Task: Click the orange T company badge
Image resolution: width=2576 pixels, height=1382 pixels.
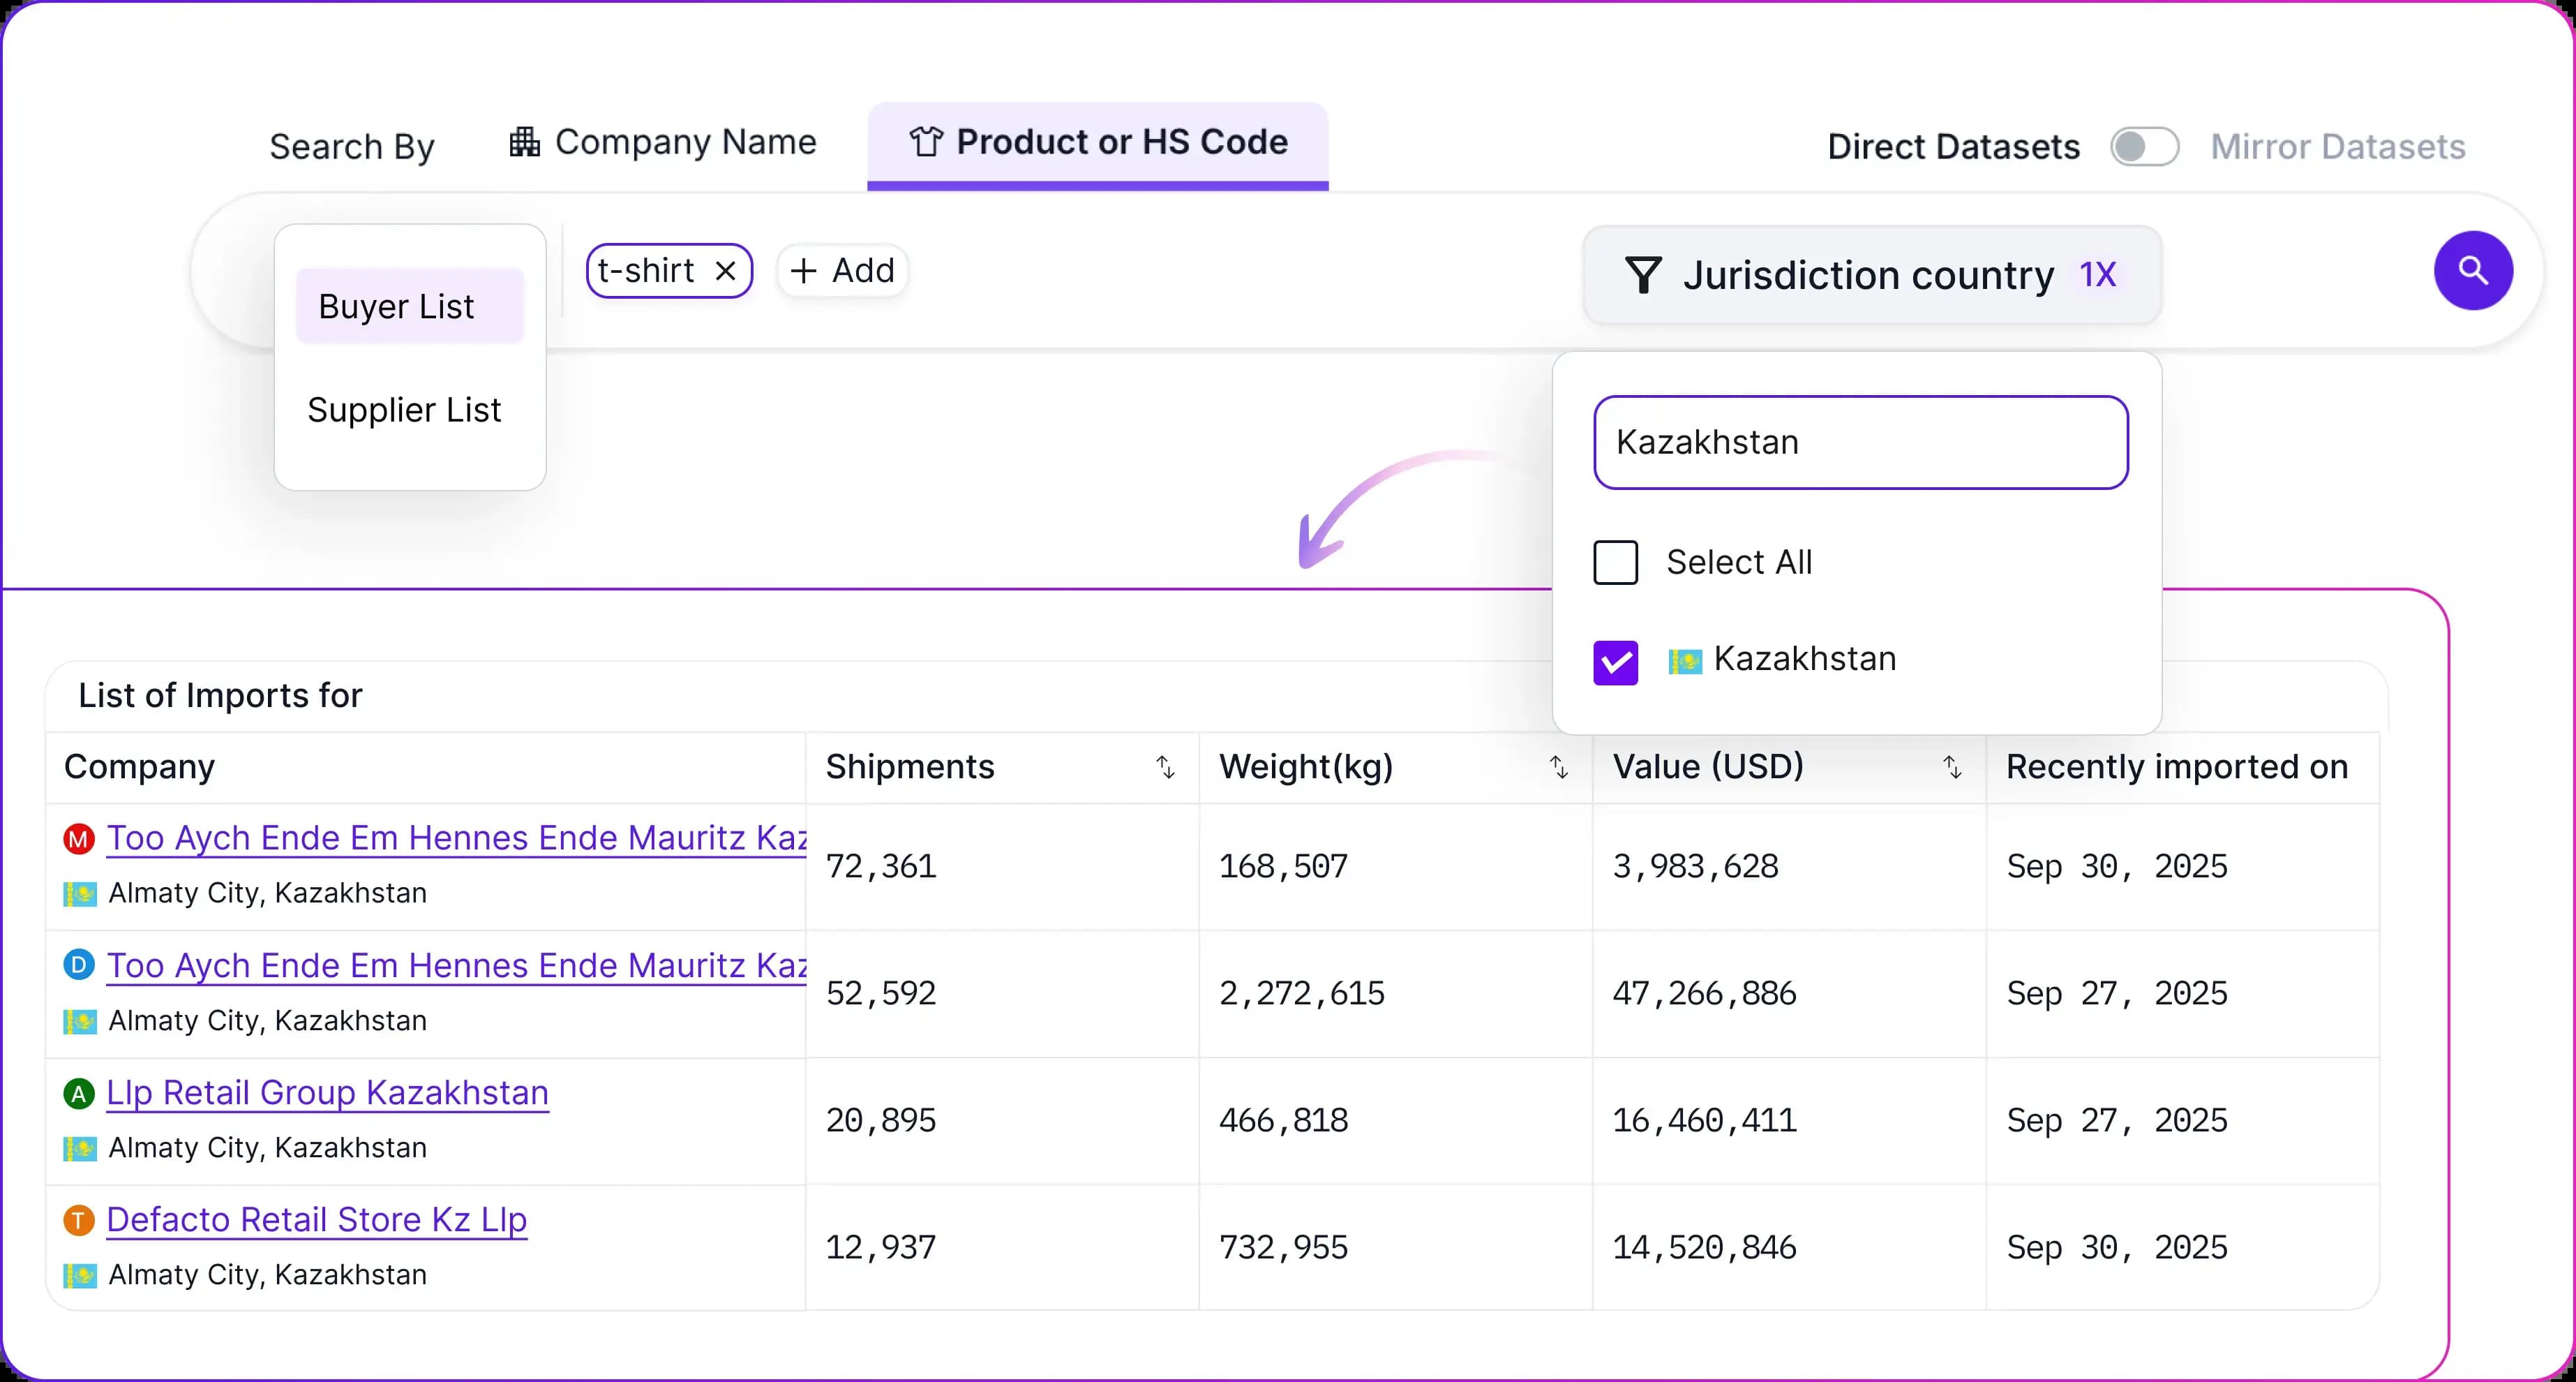Action: [79, 1220]
